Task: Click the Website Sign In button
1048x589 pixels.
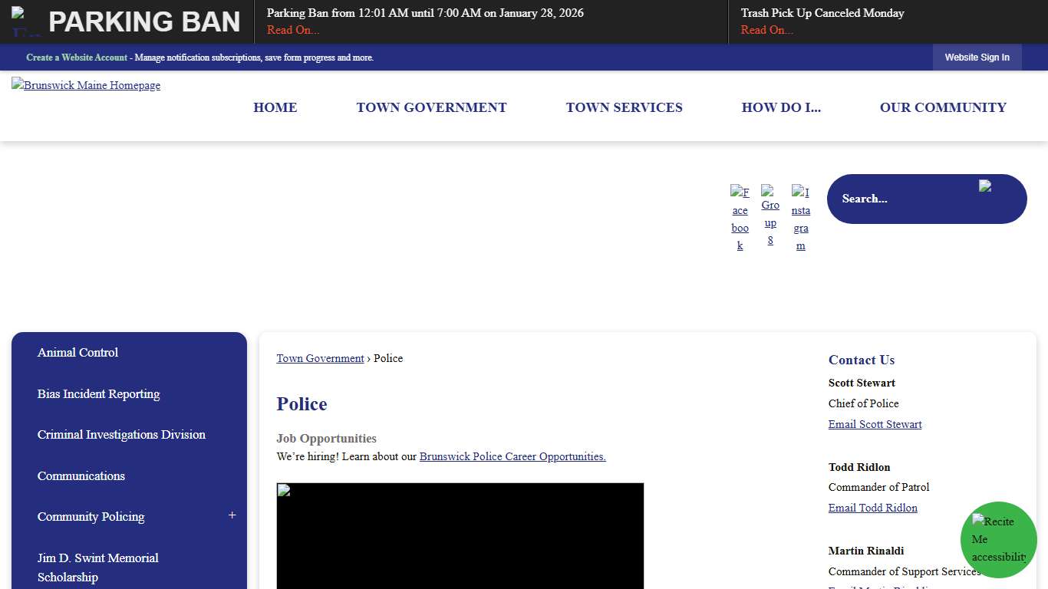Action: point(977,57)
